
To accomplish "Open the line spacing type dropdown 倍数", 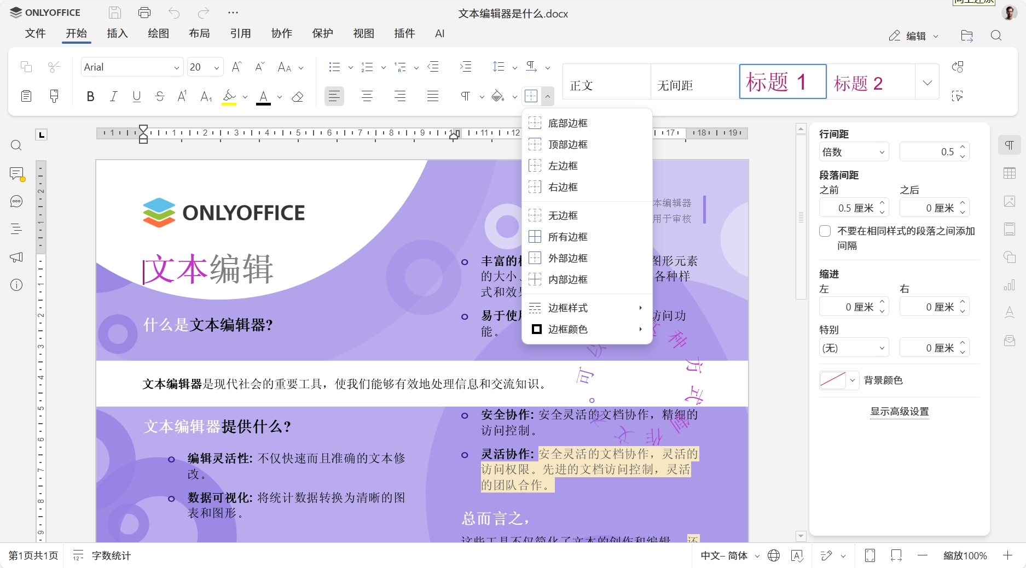I will click(854, 152).
